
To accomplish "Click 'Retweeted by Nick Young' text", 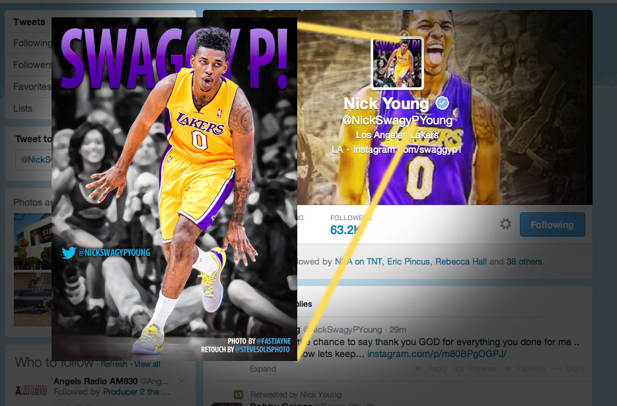I will [296, 395].
